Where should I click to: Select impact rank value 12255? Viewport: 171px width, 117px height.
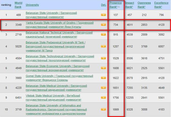[x=130, y=98]
